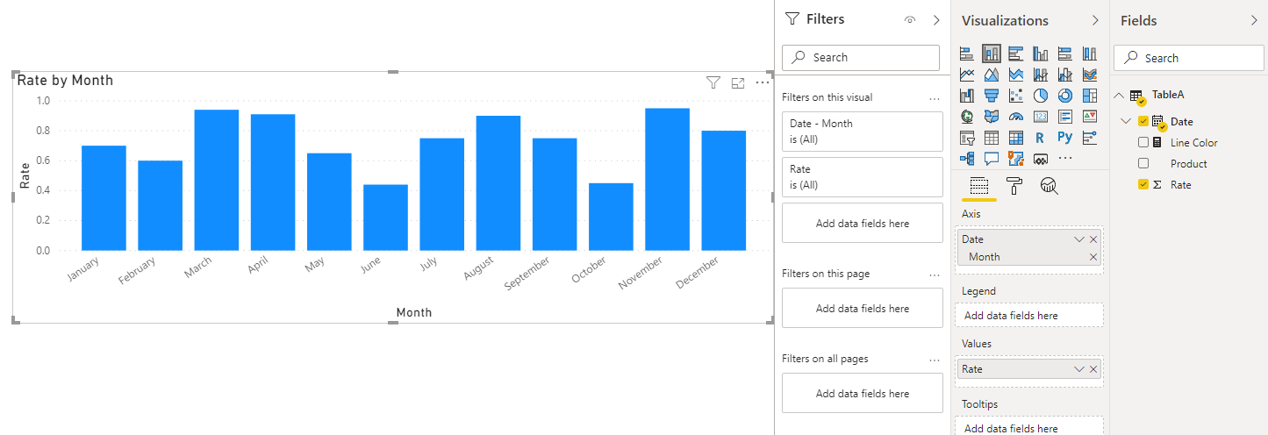The height and width of the screenshot is (435, 1268).
Task: Choose the donut chart visualization
Action: (x=1065, y=96)
